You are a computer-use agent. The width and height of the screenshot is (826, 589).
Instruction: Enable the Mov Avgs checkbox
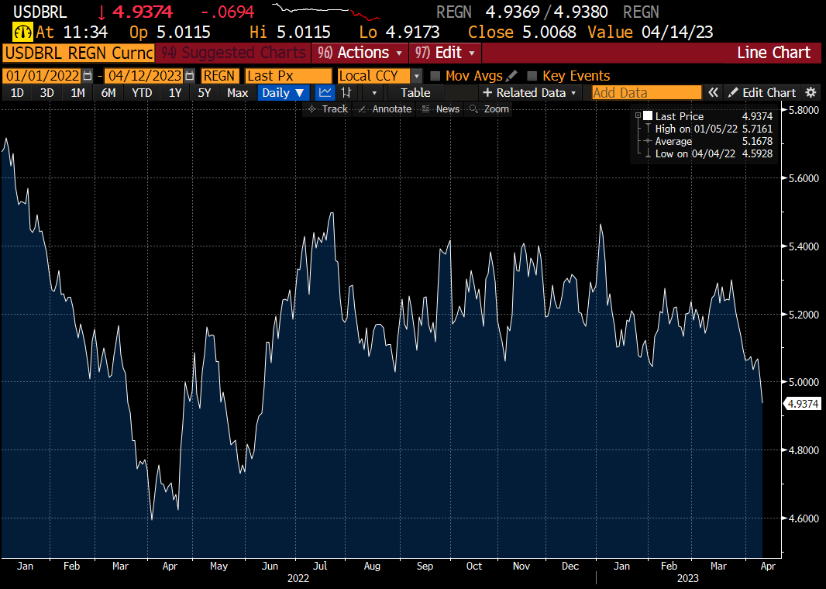[435, 76]
